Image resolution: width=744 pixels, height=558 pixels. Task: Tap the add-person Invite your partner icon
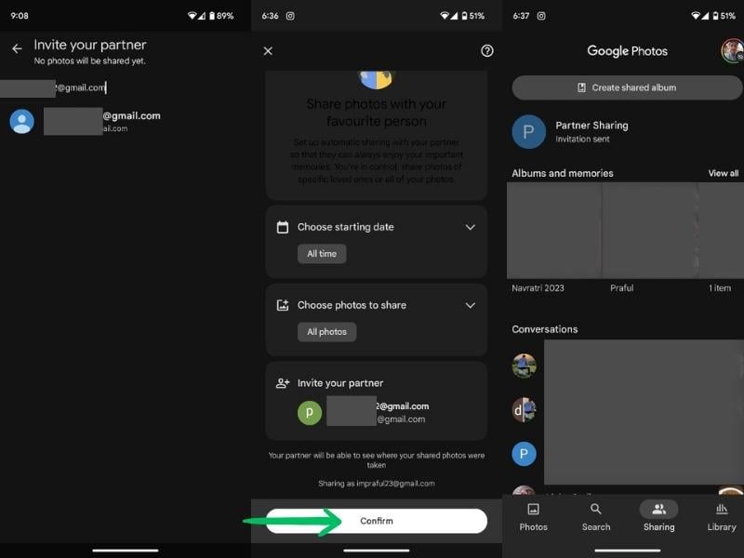(x=283, y=383)
